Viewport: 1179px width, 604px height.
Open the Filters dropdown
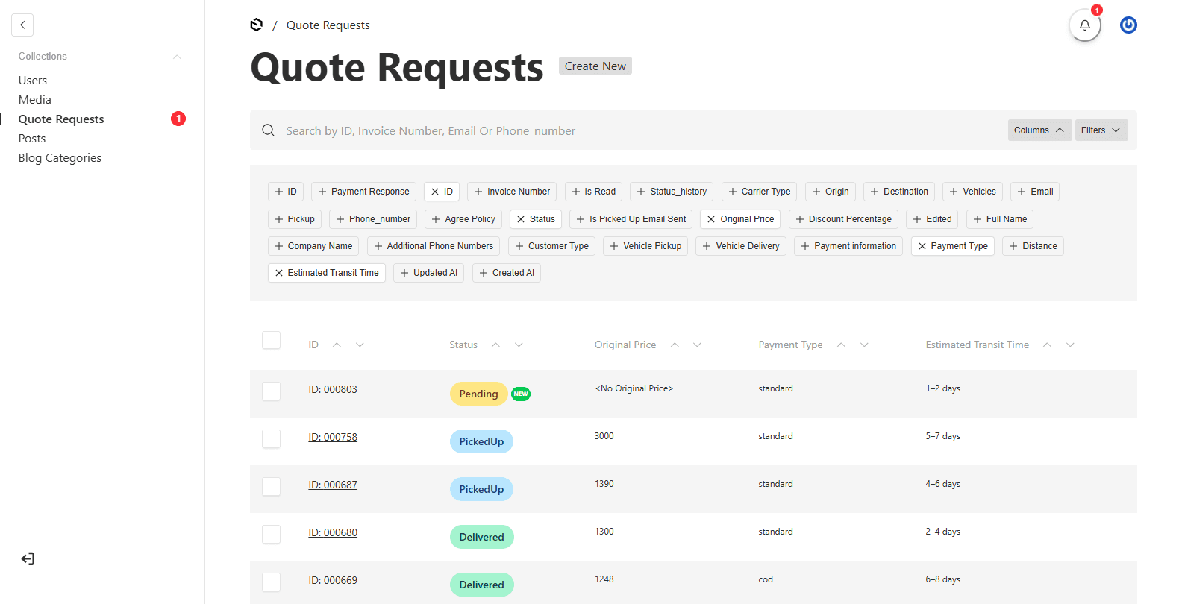coord(1101,130)
